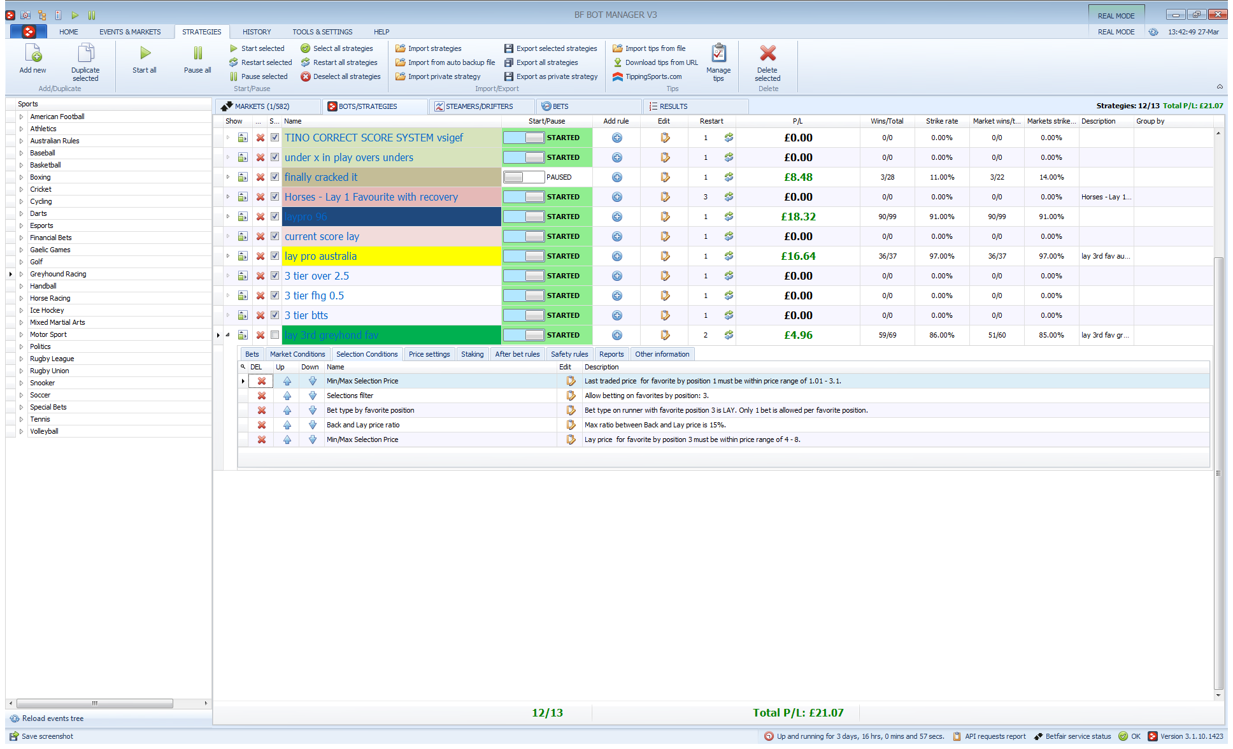Viewport: 1233px width, 749px height.
Task: Click Download tips from URL
Action: point(655,62)
